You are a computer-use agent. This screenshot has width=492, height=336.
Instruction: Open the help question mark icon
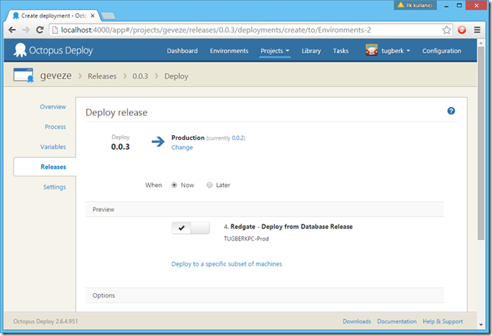(x=451, y=111)
